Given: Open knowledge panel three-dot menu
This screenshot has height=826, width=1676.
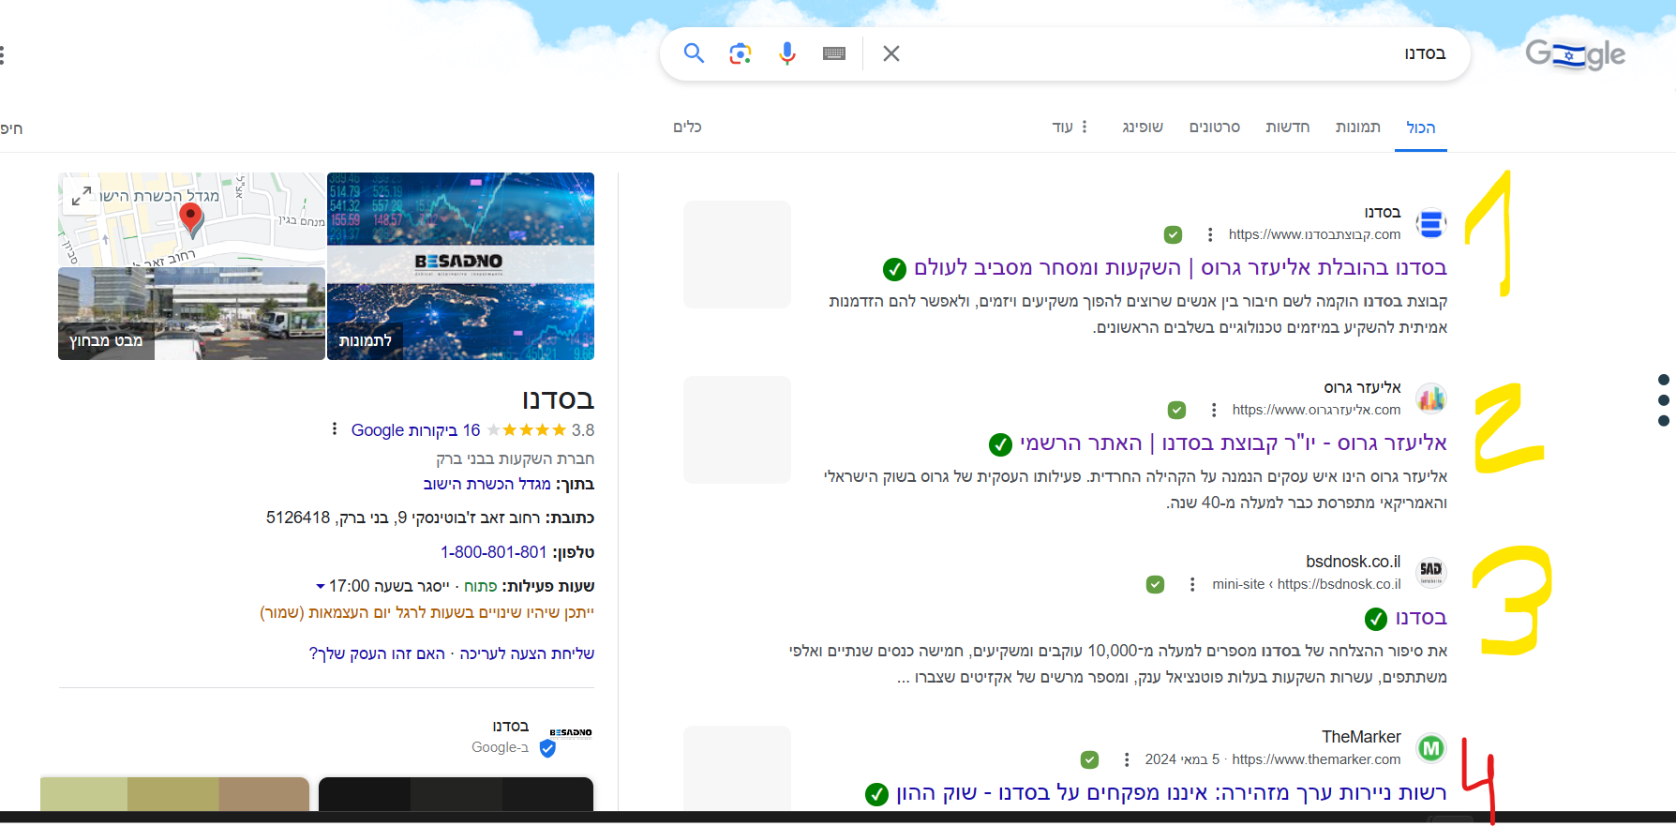Looking at the screenshot, I should coord(335,429).
